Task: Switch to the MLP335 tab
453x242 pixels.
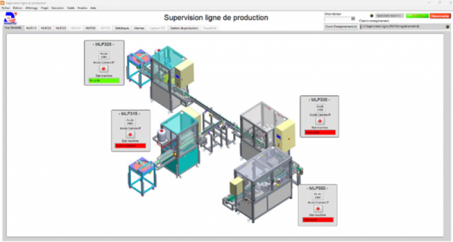Action: pyautogui.click(x=61, y=28)
